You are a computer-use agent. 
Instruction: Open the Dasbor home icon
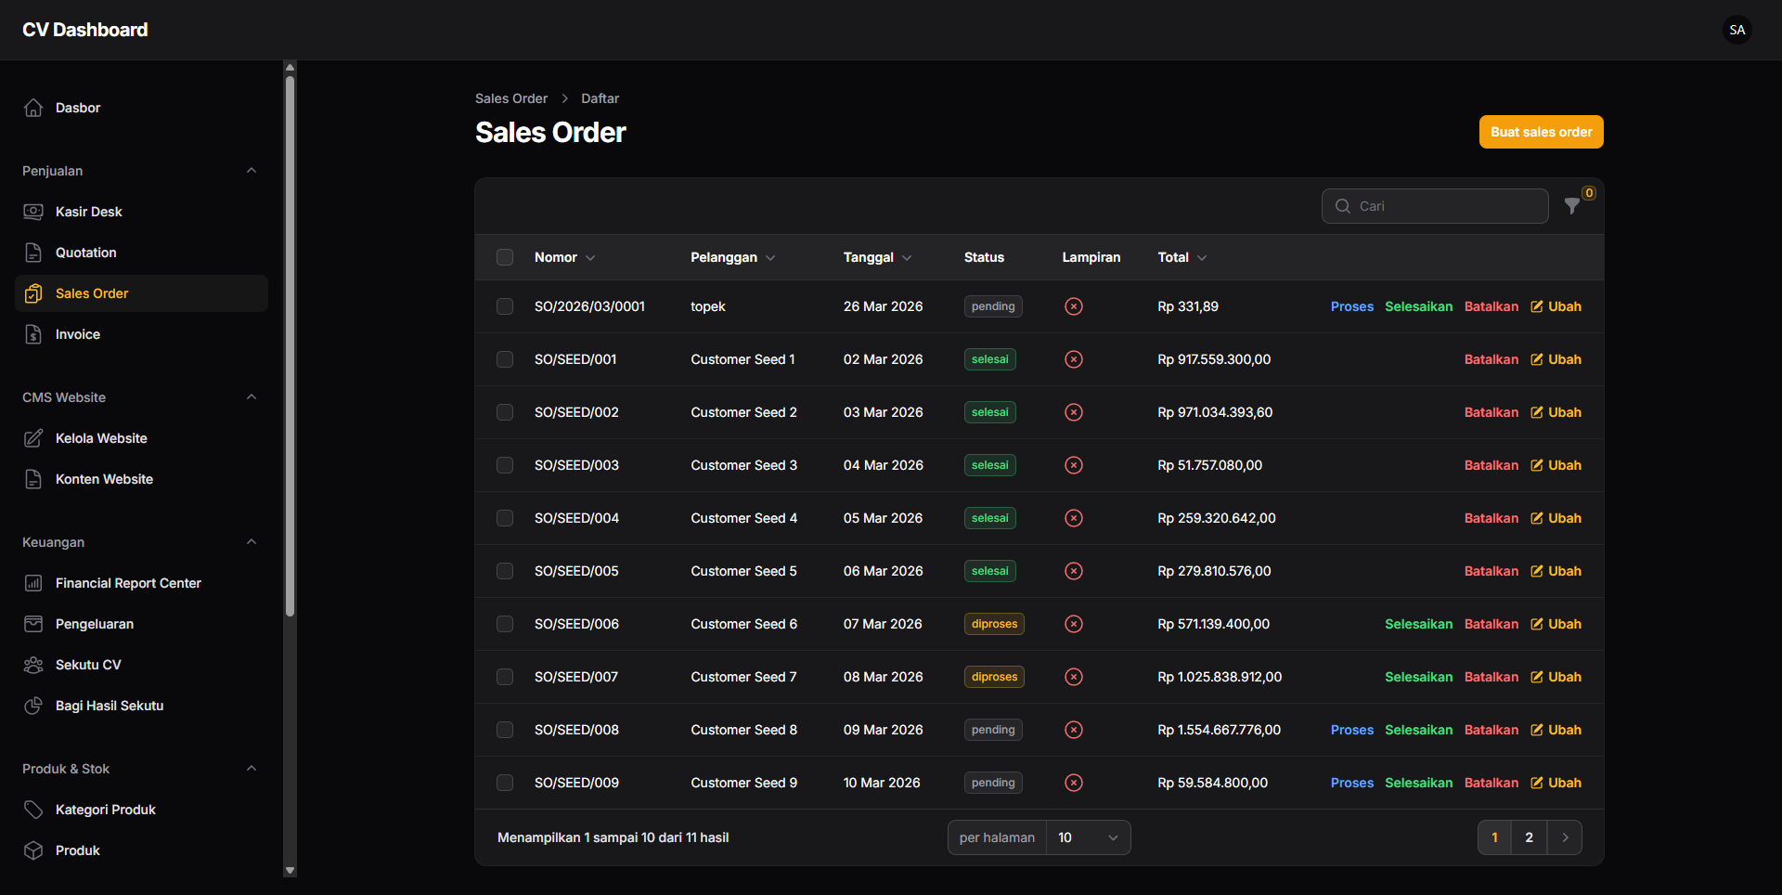click(33, 107)
